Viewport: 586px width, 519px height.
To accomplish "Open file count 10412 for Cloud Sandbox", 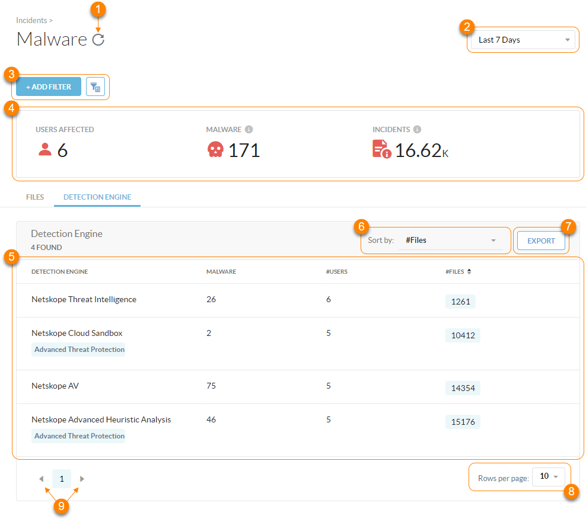I will (463, 335).
